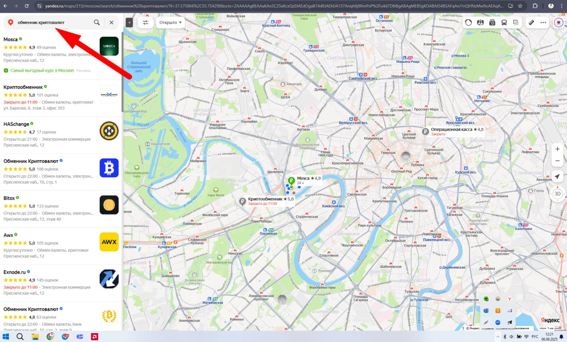Open Windows taskbar search
Image resolution: width=567 pixels, height=342 pixels.
tap(20, 337)
